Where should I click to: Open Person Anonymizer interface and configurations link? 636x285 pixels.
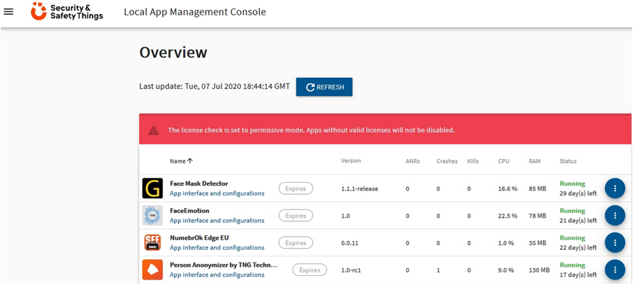(217, 275)
